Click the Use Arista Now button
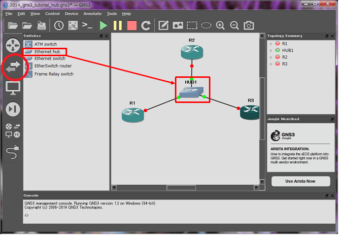 point(301,181)
